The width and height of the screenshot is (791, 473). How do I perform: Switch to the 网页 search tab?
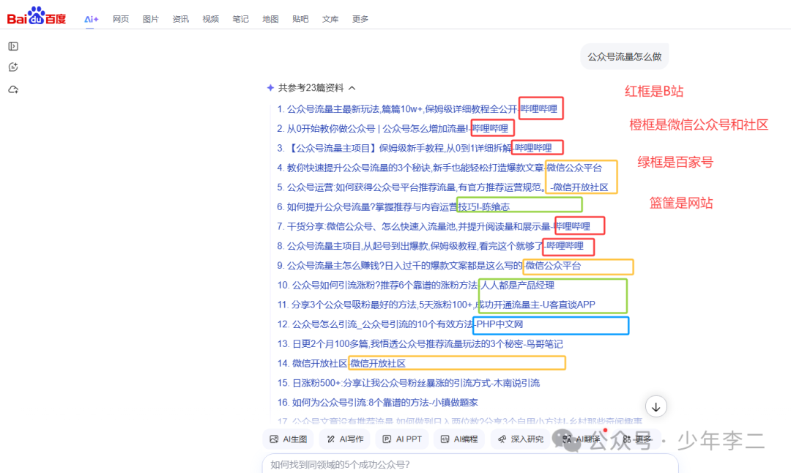[121, 19]
